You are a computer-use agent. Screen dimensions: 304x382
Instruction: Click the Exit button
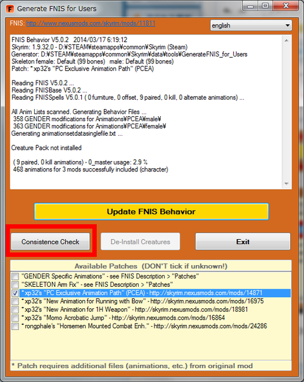[x=243, y=241]
